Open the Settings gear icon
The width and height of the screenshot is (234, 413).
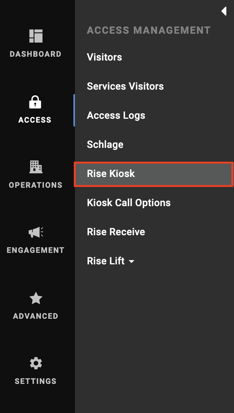36,363
